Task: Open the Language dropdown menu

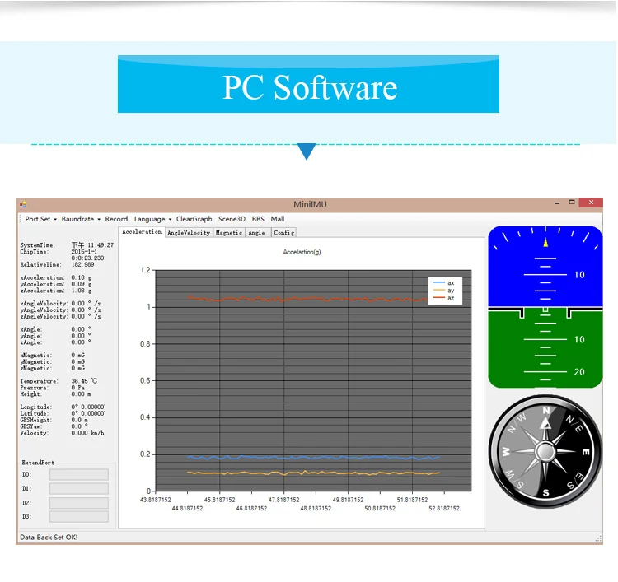Action: coord(152,219)
